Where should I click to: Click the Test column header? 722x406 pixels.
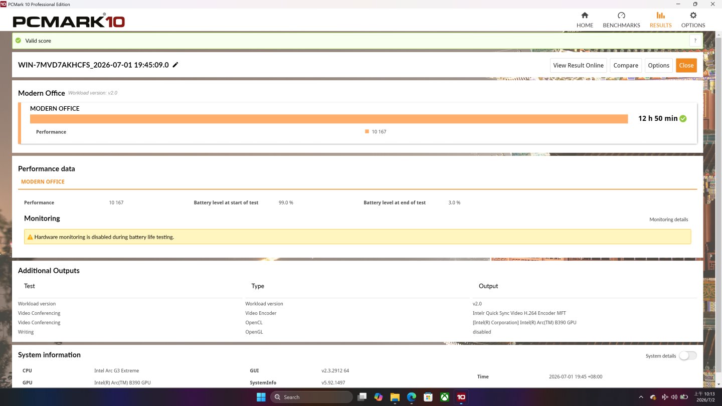tap(30, 286)
